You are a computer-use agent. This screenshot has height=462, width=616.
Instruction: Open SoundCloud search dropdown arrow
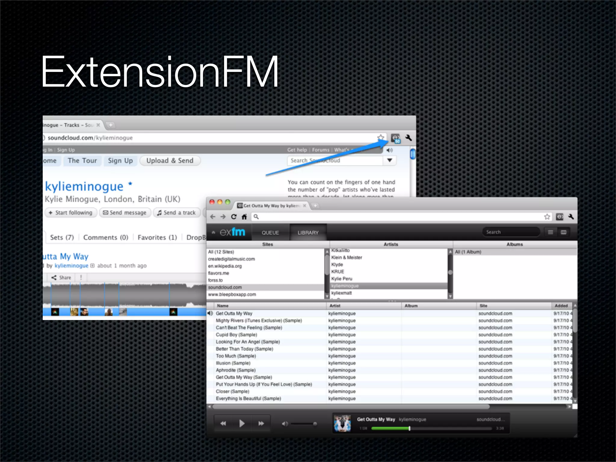coord(390,160)
